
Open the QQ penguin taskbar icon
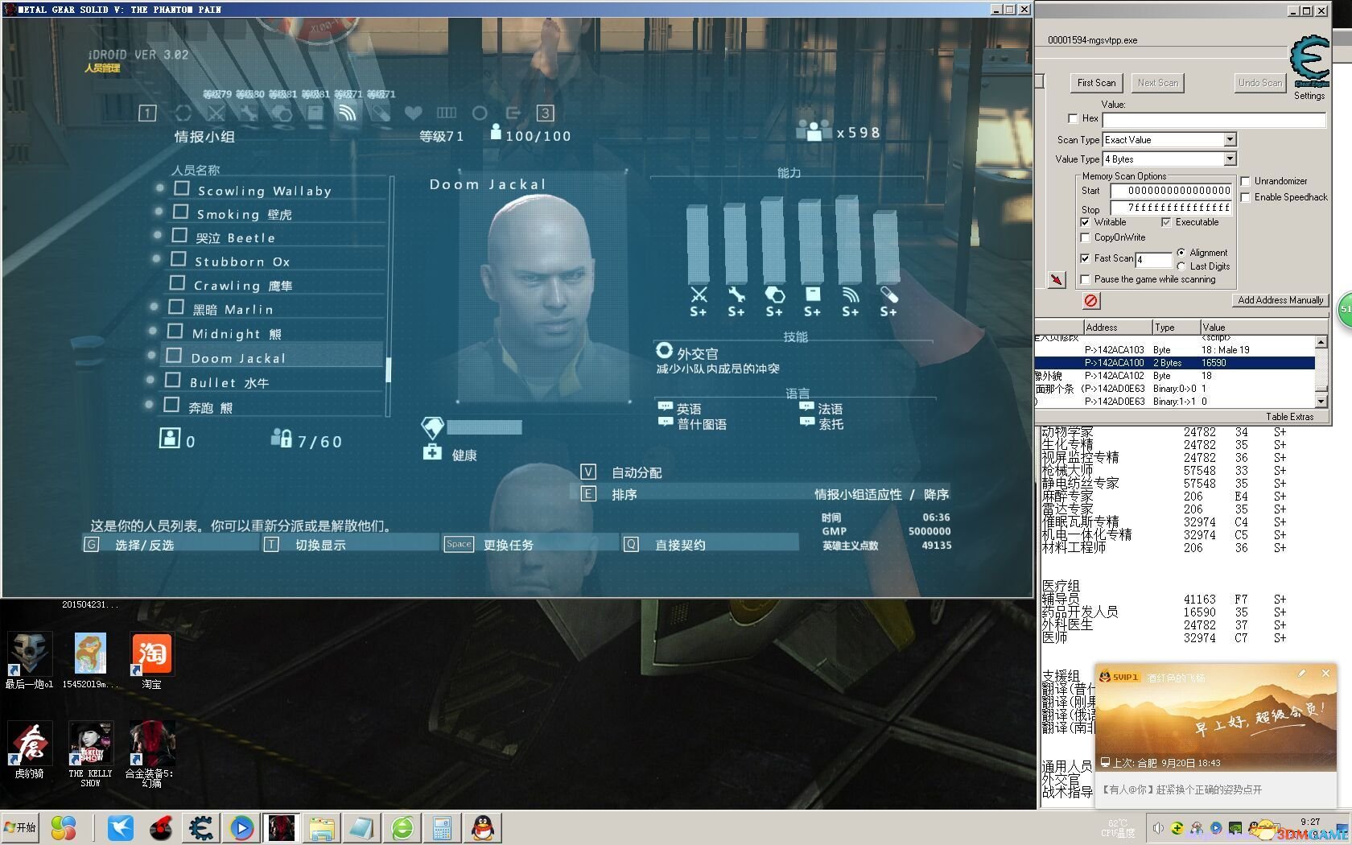(483, 828)
